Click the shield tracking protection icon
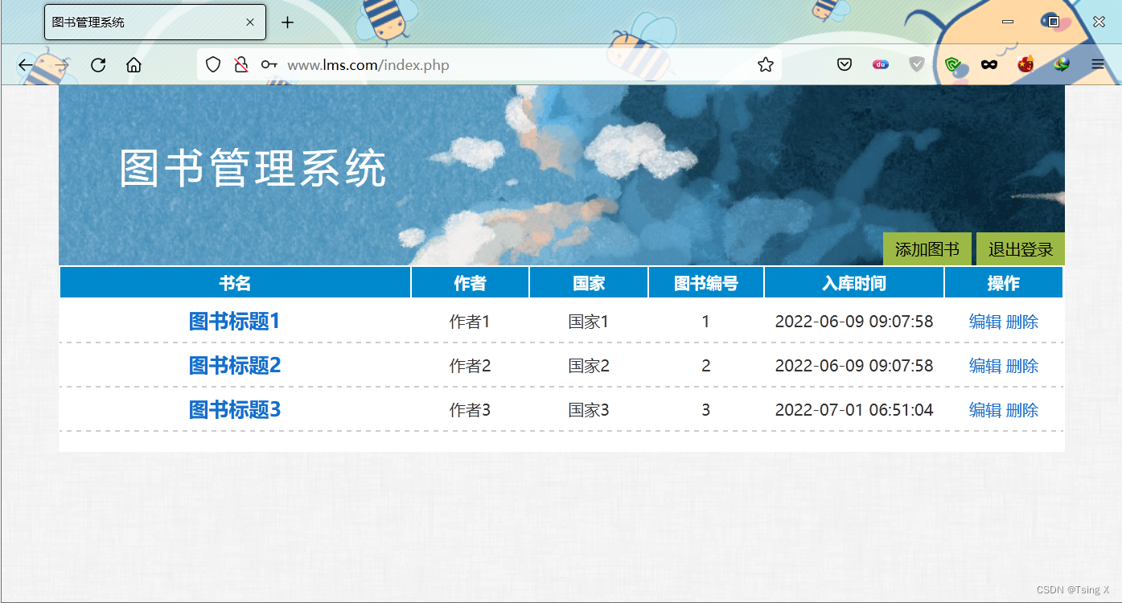1122x603 pixels. pos(213,65)
